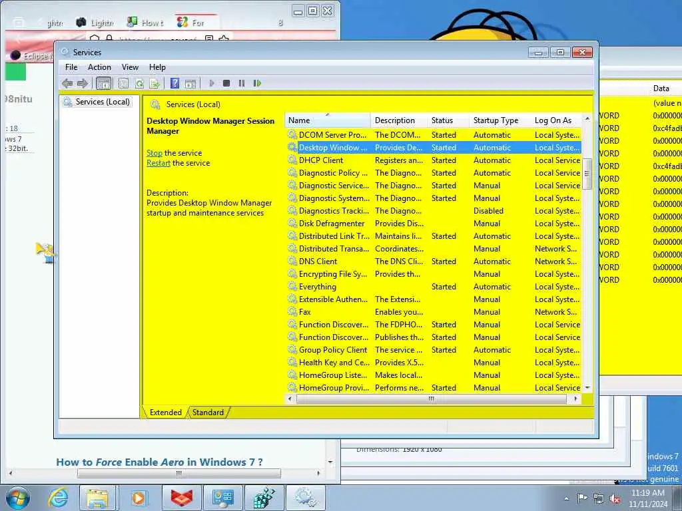Click the gear icon beside Extensible Authen...

(293, 299)
